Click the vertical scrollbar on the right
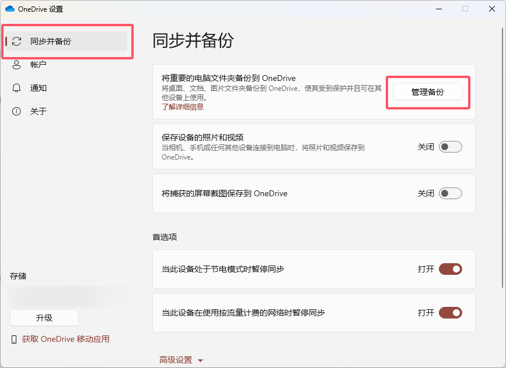The width and height of the screenshot is (506, 368). [x=502, y=158]
